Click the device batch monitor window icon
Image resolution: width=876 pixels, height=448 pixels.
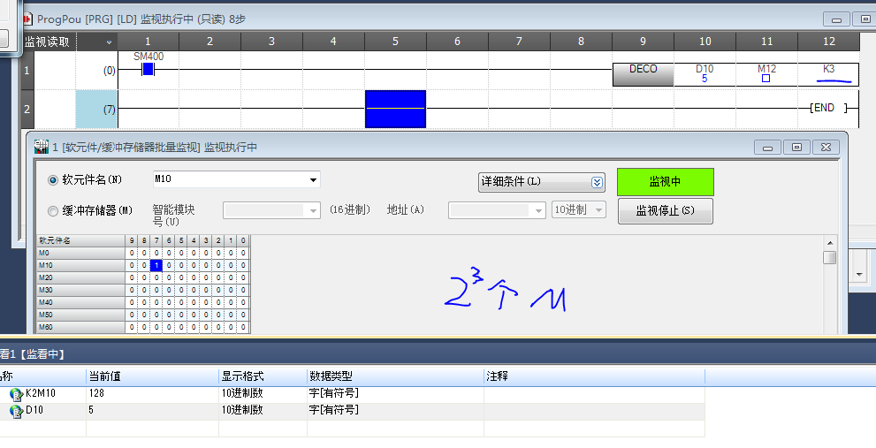click(41, 147)
